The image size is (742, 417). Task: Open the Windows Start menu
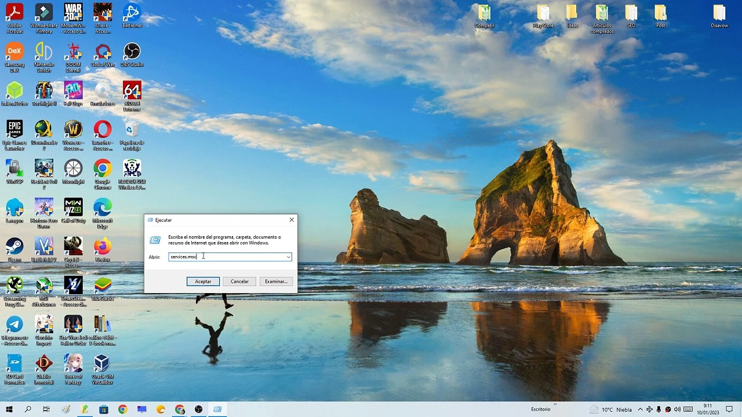9,409
